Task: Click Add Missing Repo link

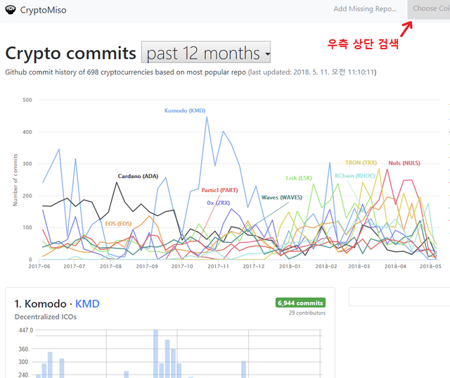Action: coord(365,9)
